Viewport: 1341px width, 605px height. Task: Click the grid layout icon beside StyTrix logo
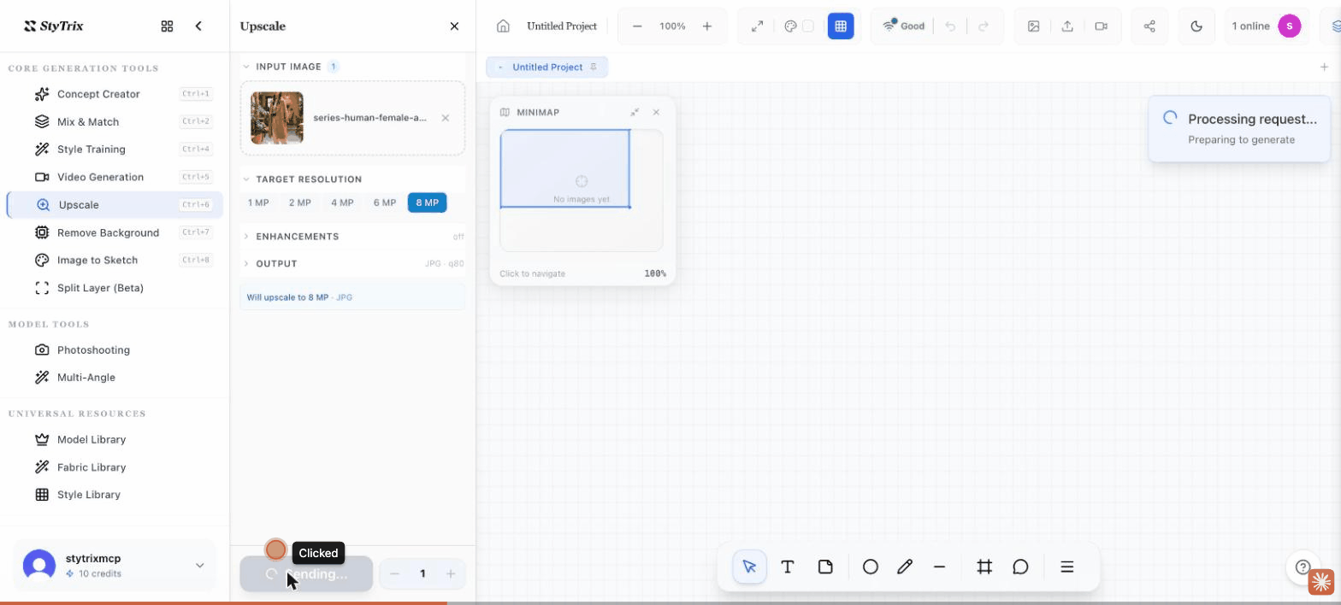[x=167, y=26]
